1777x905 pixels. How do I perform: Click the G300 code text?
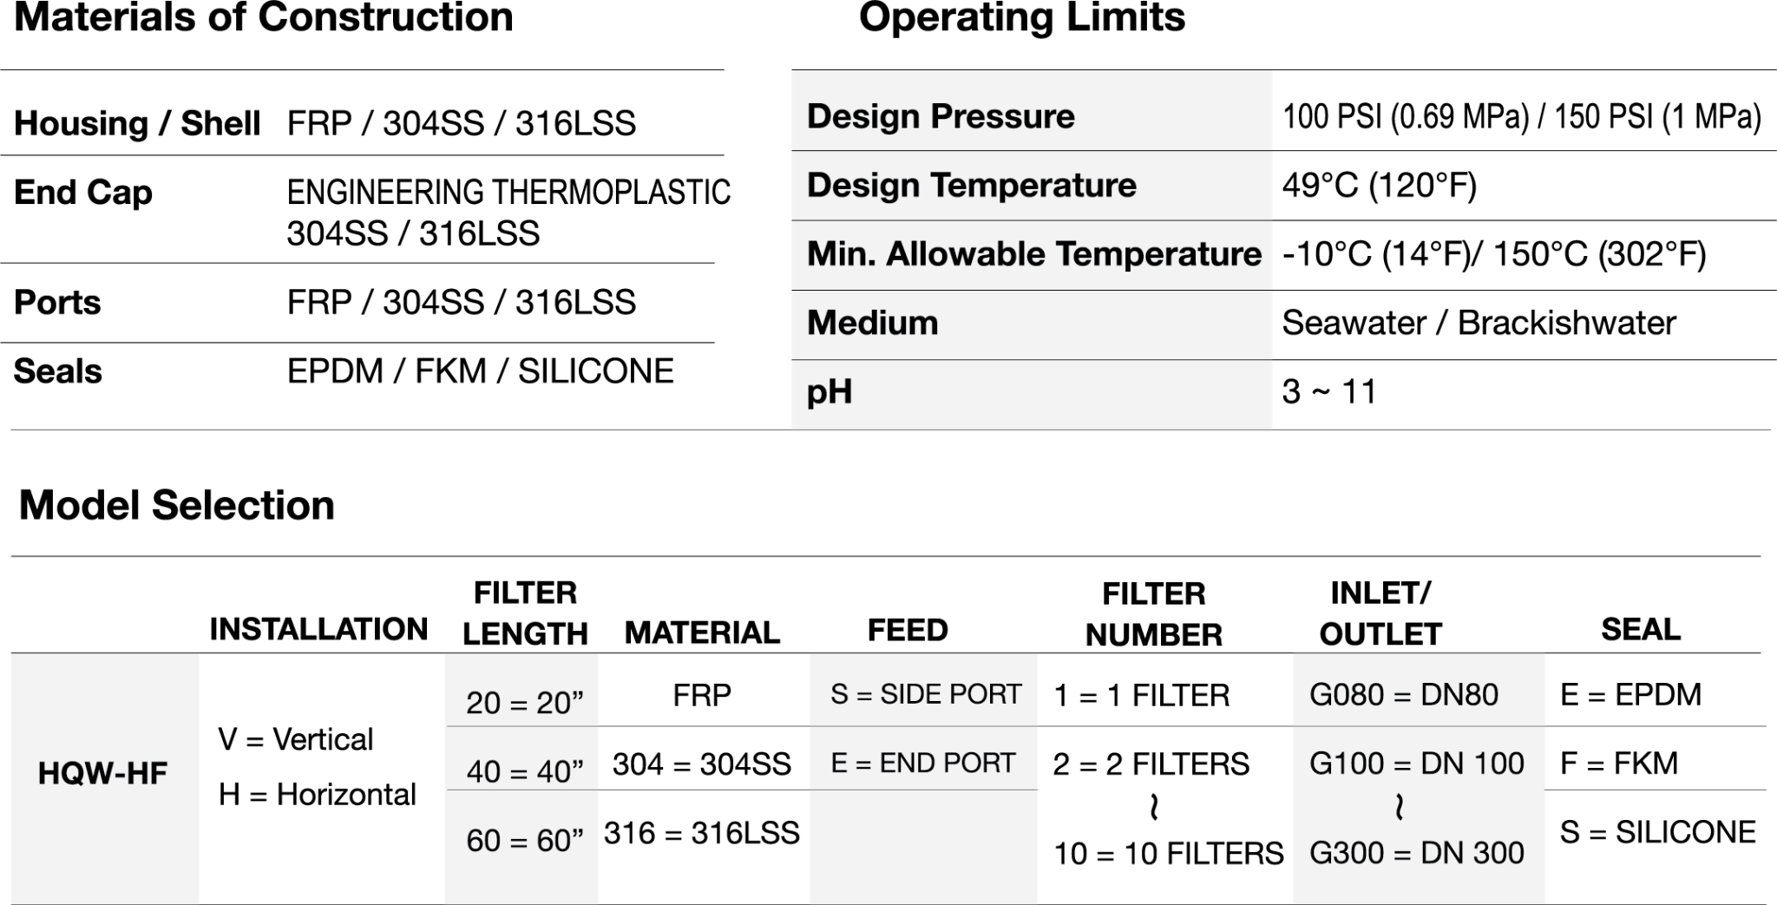pos(1346,853)
